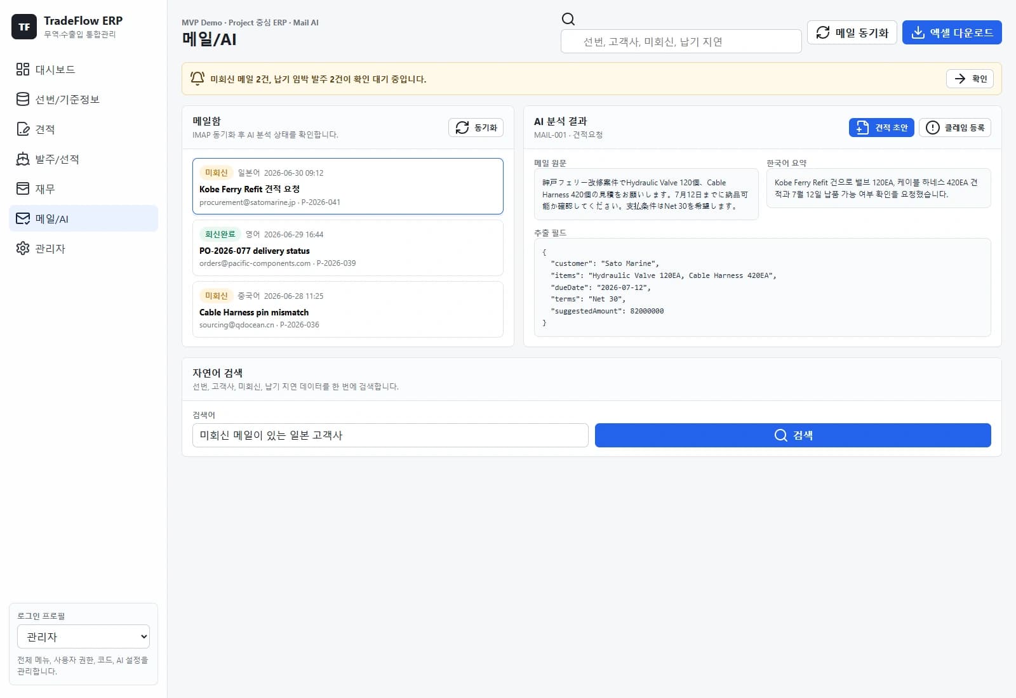The image size is (1016, 698).
Task: Click the MAIL-001 · 견적요청 subtitle
Action: 568,135
